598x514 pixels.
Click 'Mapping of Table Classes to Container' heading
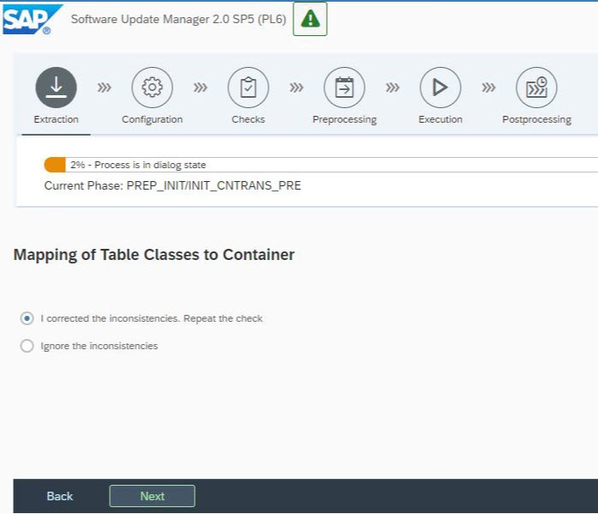(x=154, y=255)
